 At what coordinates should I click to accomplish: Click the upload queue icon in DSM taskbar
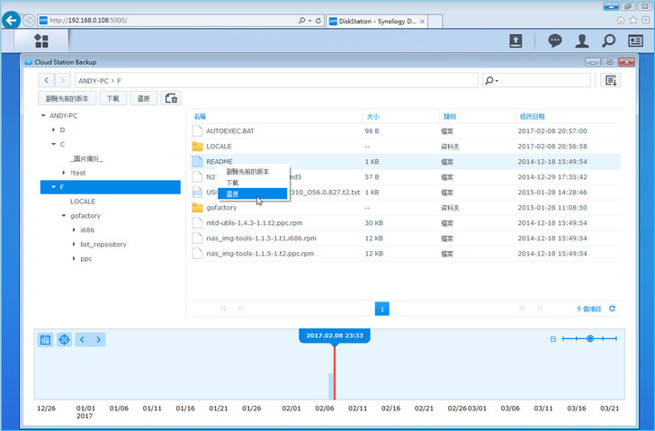516,40
